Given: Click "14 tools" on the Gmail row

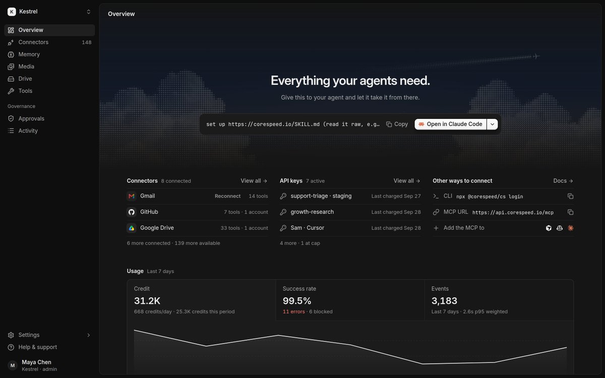Looking at the screenshot, I should (x=258, y=196).
